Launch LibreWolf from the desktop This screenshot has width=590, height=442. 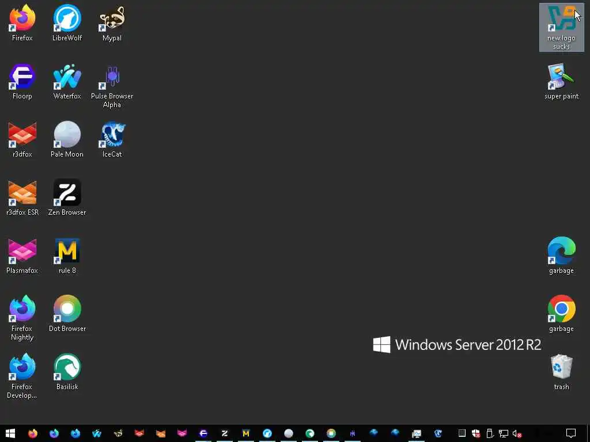pos(67,22)
